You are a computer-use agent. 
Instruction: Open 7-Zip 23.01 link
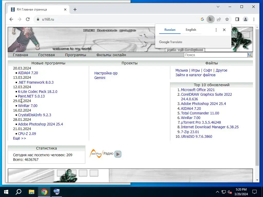pyautogui.click(x=190, y=132)
